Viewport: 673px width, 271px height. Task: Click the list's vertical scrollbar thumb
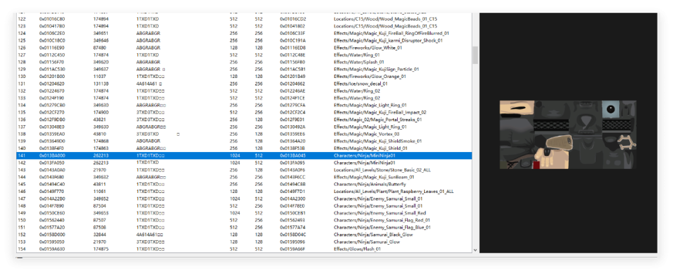[475, 55]
